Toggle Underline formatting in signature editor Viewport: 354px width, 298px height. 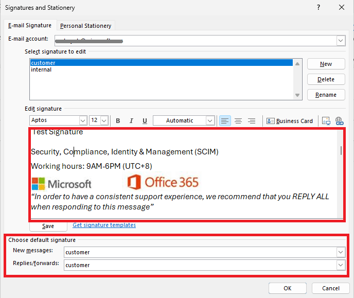pos(145,121)
